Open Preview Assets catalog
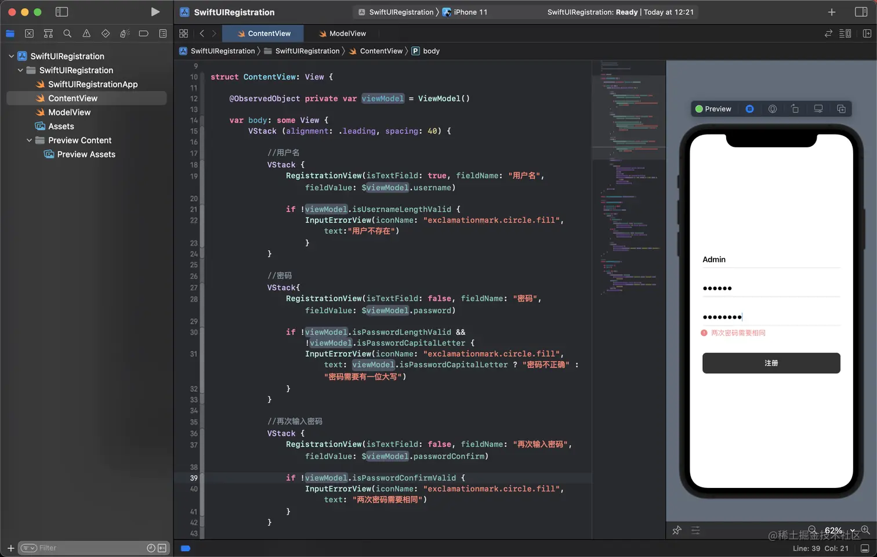The height and width of the screenshot is (557, 877). pos(79,154)
